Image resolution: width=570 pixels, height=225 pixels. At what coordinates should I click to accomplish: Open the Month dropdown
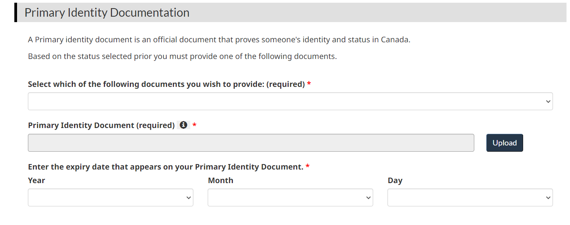pos(290,197)
